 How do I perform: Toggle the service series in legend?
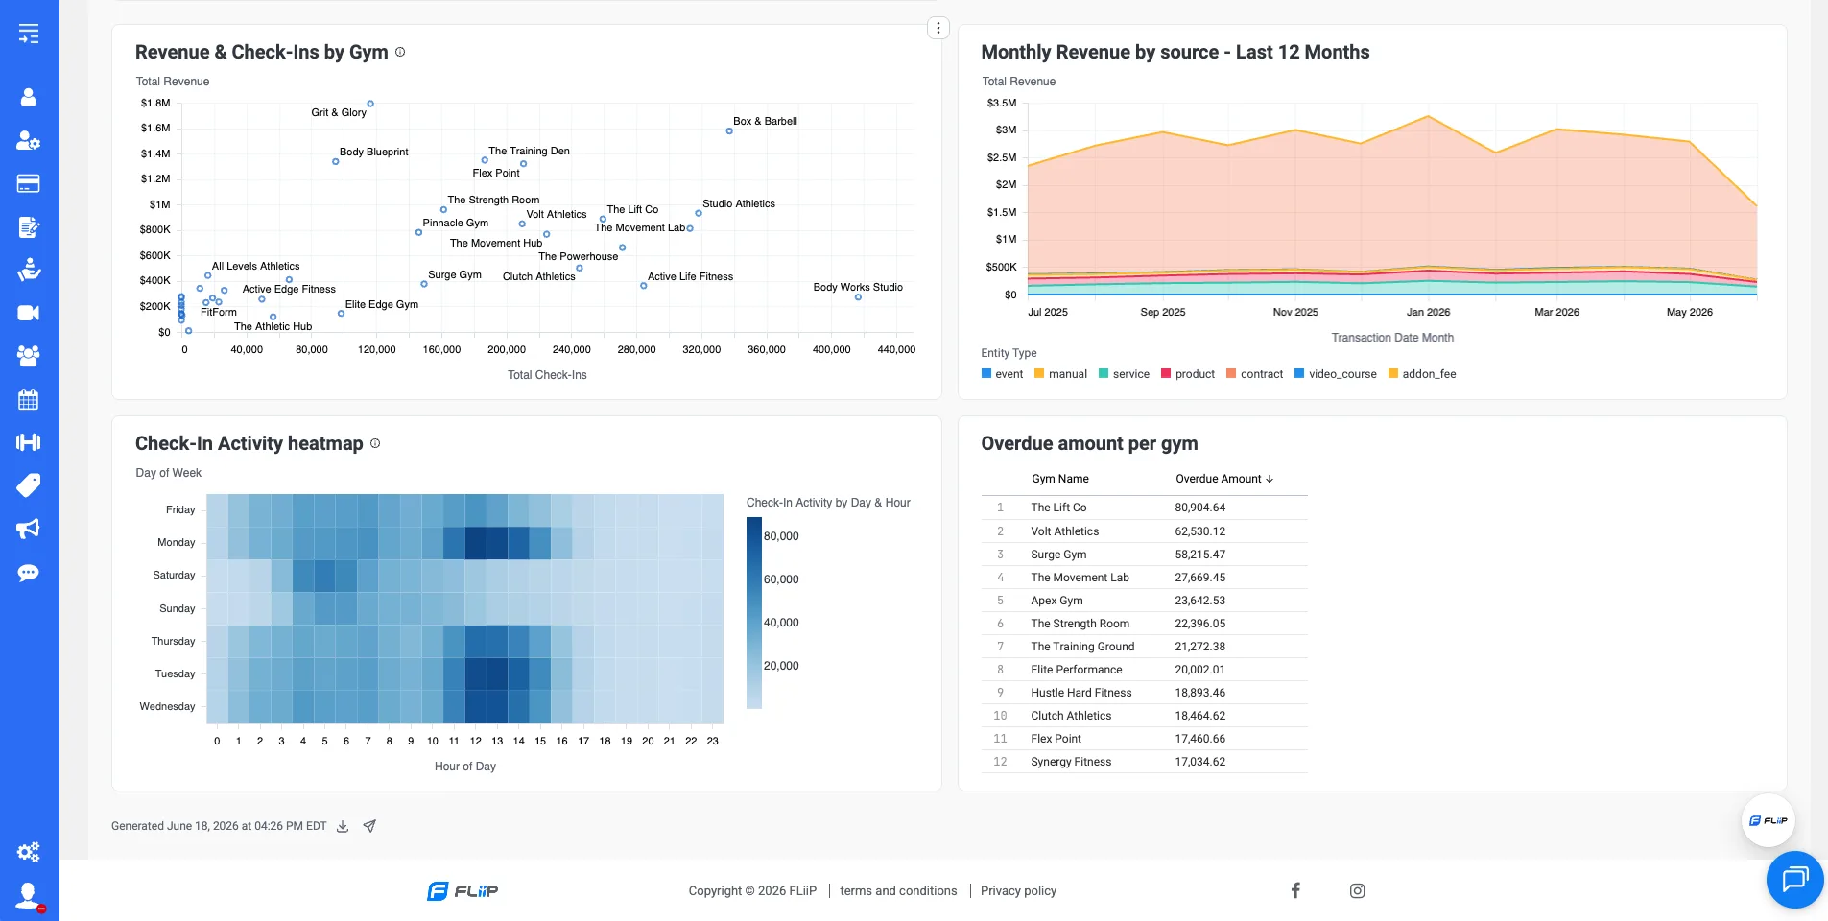pyautogui.click(x=1124, y=374)
